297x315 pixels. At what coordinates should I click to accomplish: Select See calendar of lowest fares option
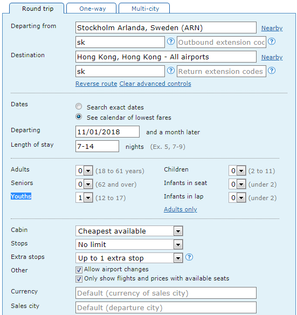[79, 117]
